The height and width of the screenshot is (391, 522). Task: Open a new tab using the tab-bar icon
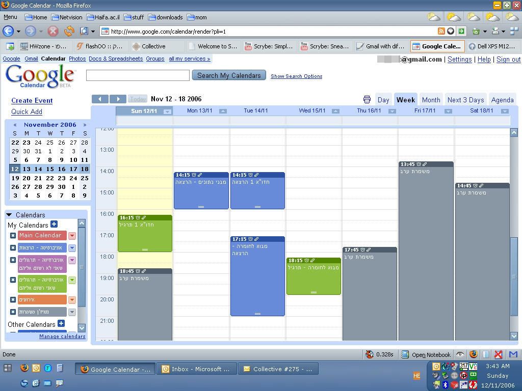coord(10,46)
